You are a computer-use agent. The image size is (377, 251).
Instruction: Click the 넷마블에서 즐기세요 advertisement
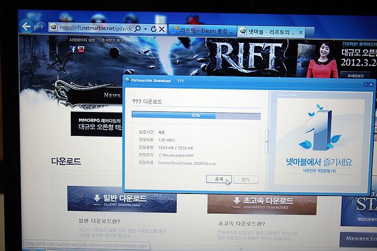click(320, 141)
